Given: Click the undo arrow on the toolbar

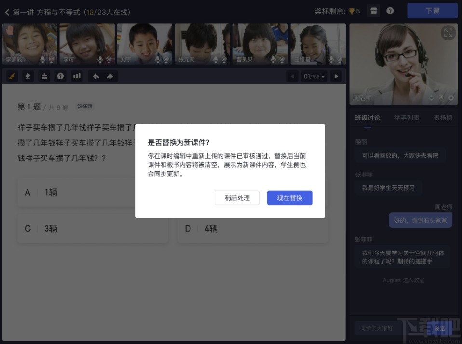Looking at the screenshot, I should (96, 76).
